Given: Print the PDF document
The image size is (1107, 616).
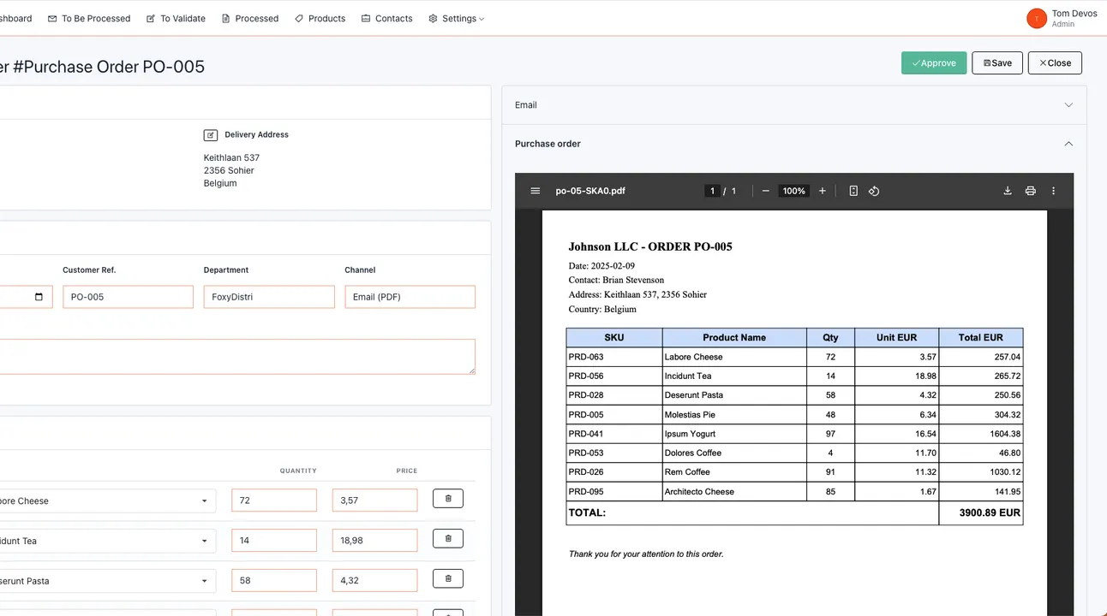Looking at the screenshot, I should (1031, 191).
